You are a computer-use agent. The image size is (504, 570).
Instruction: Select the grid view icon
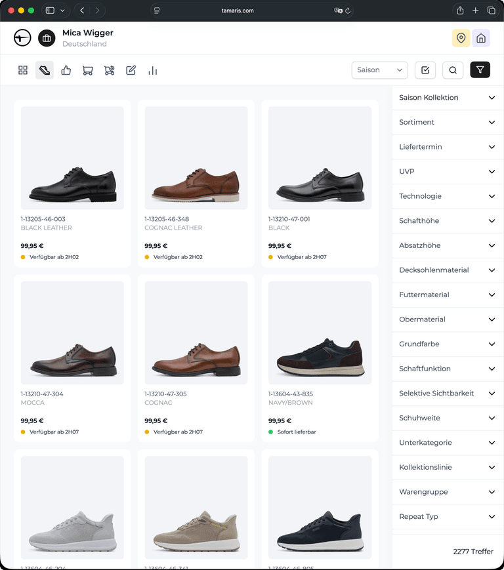click(x=22, y=70)
